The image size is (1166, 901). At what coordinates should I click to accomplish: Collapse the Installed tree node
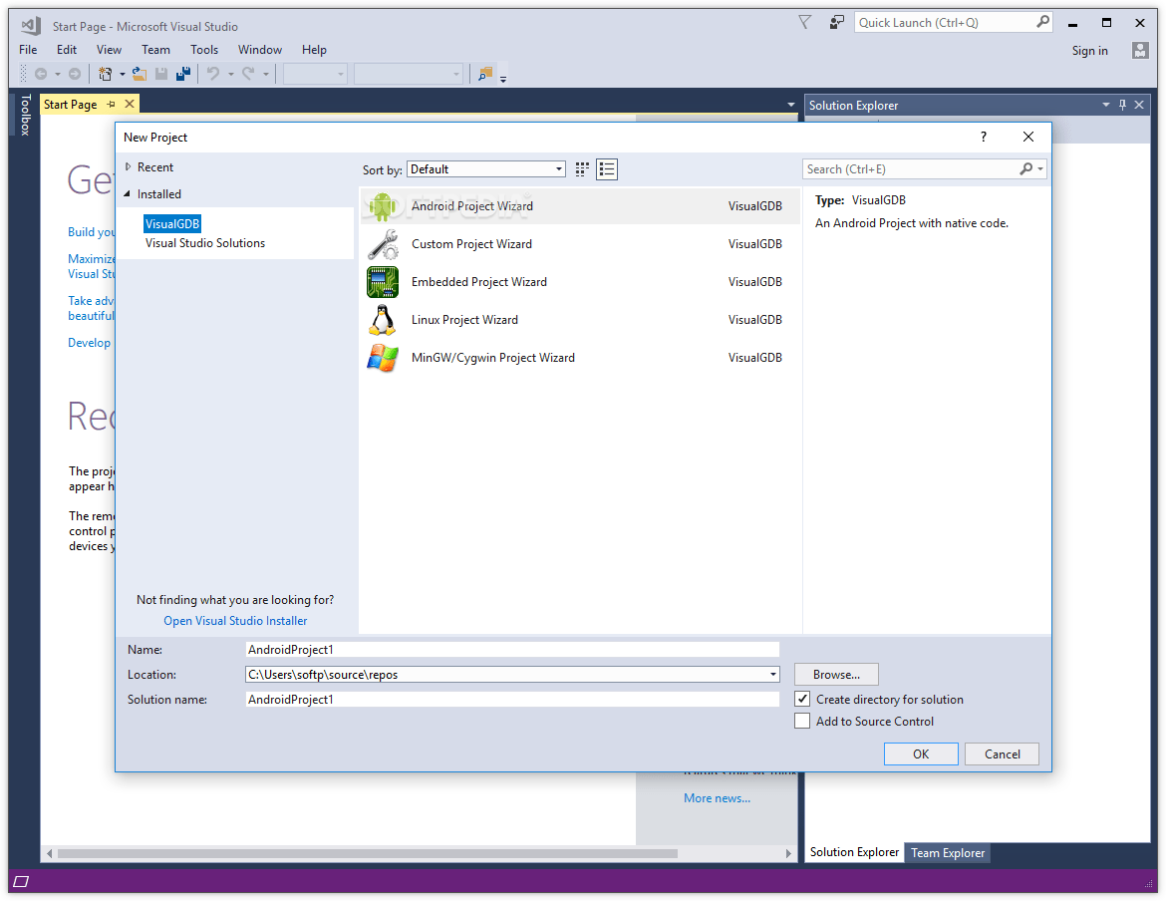pyautogui.click(x=128, y=194)
